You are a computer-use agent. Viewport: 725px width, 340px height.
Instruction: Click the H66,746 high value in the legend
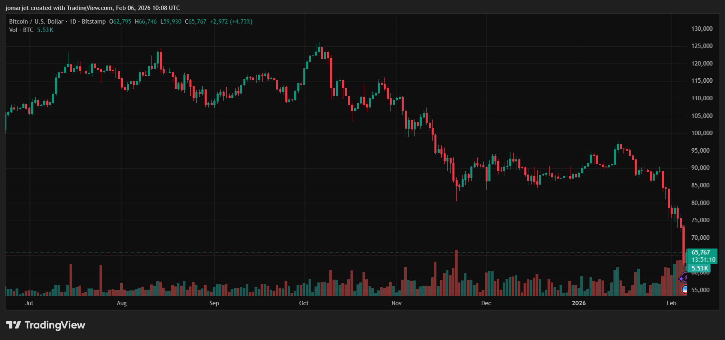(x=146, y=22)
